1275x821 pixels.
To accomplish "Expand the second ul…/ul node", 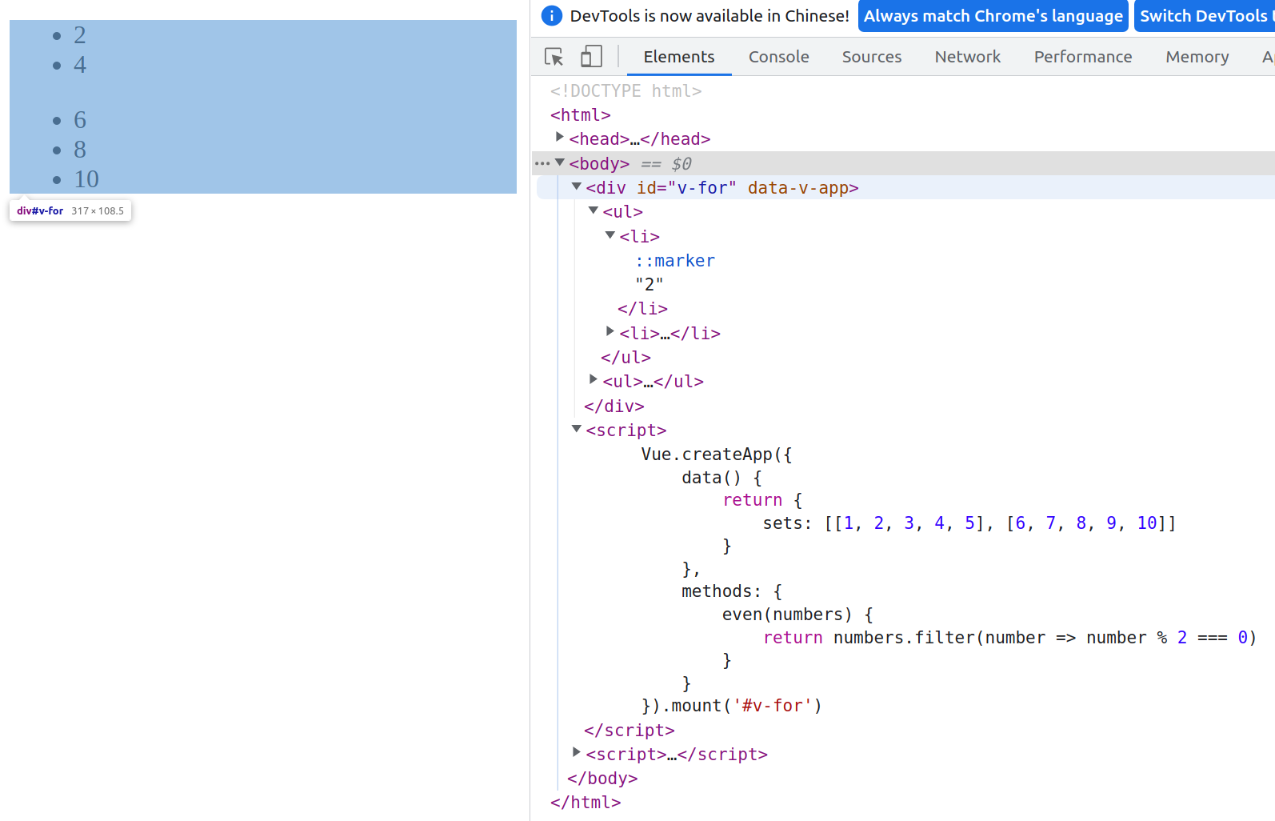I will coord(593,379).
